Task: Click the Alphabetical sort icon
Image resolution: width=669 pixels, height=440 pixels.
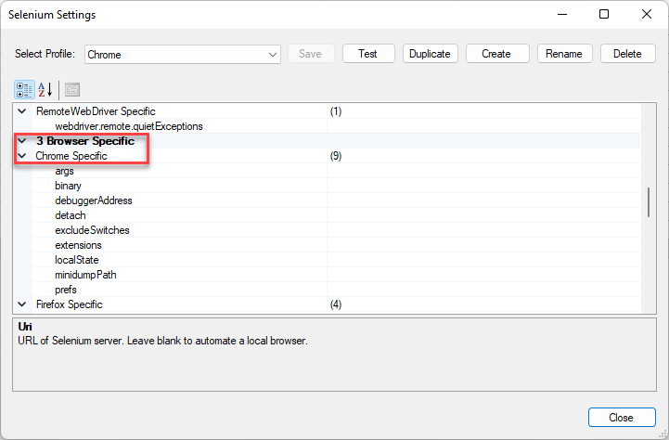Action: coord(45,90)
